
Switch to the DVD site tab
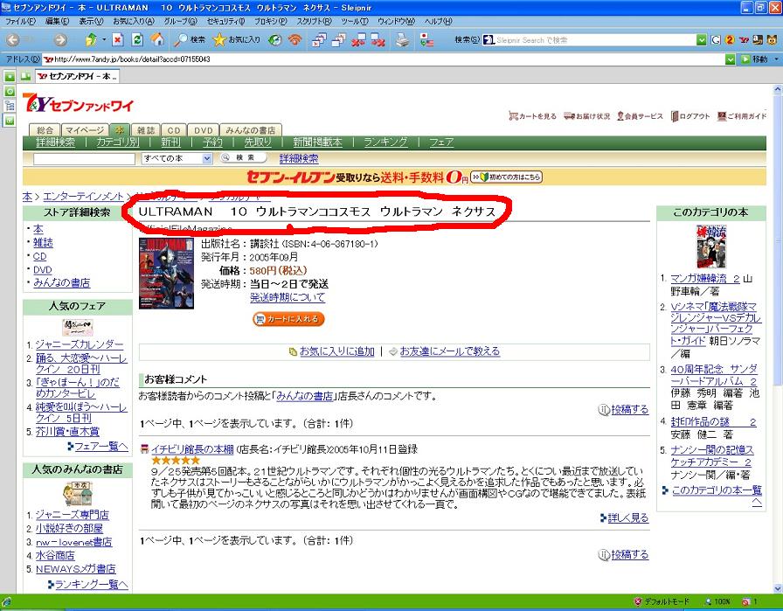click(x=204, y=130)
